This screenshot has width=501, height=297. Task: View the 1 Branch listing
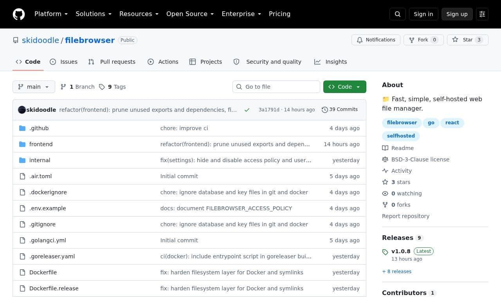coord(77,87)
